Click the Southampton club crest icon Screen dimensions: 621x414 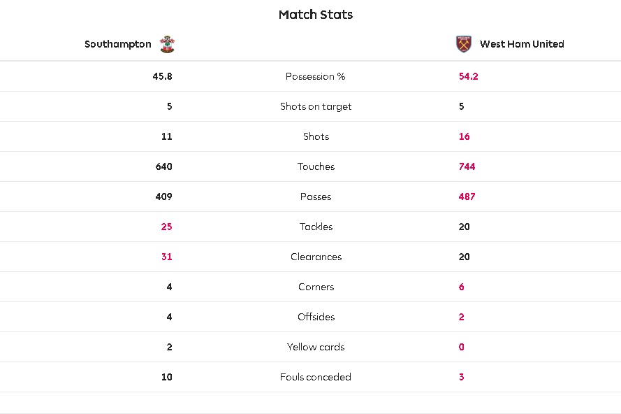[167, 44]
